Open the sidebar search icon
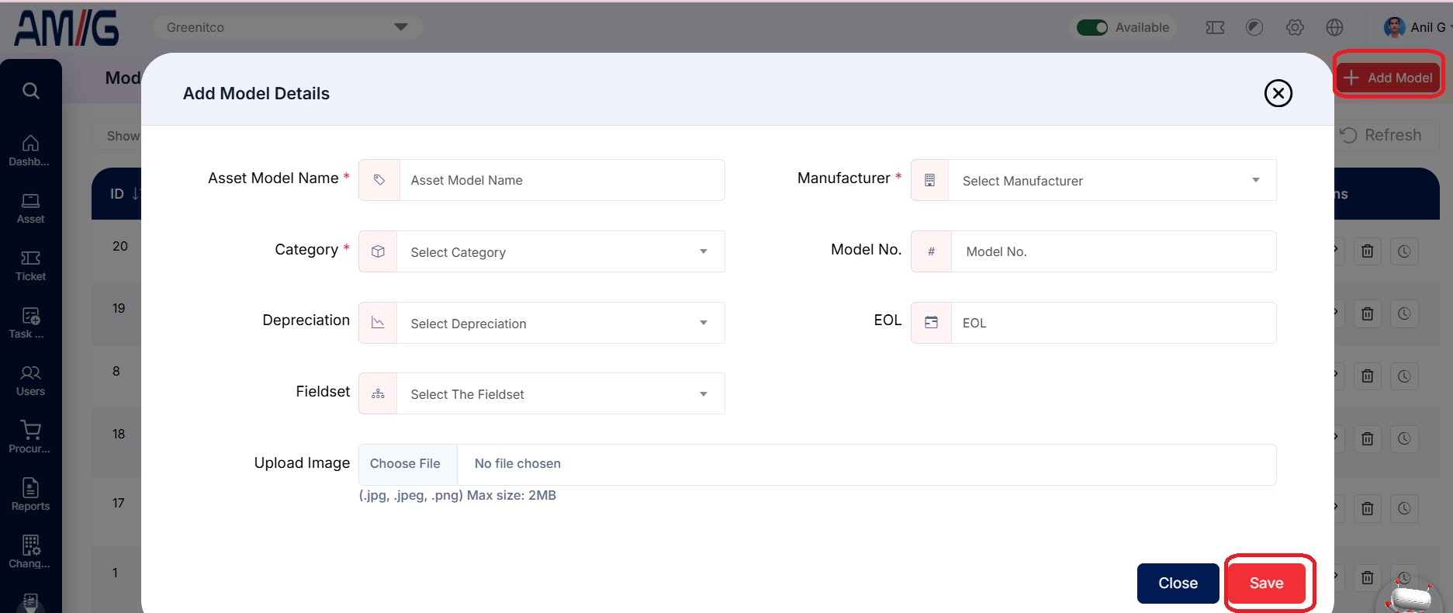 click(31, 91)
